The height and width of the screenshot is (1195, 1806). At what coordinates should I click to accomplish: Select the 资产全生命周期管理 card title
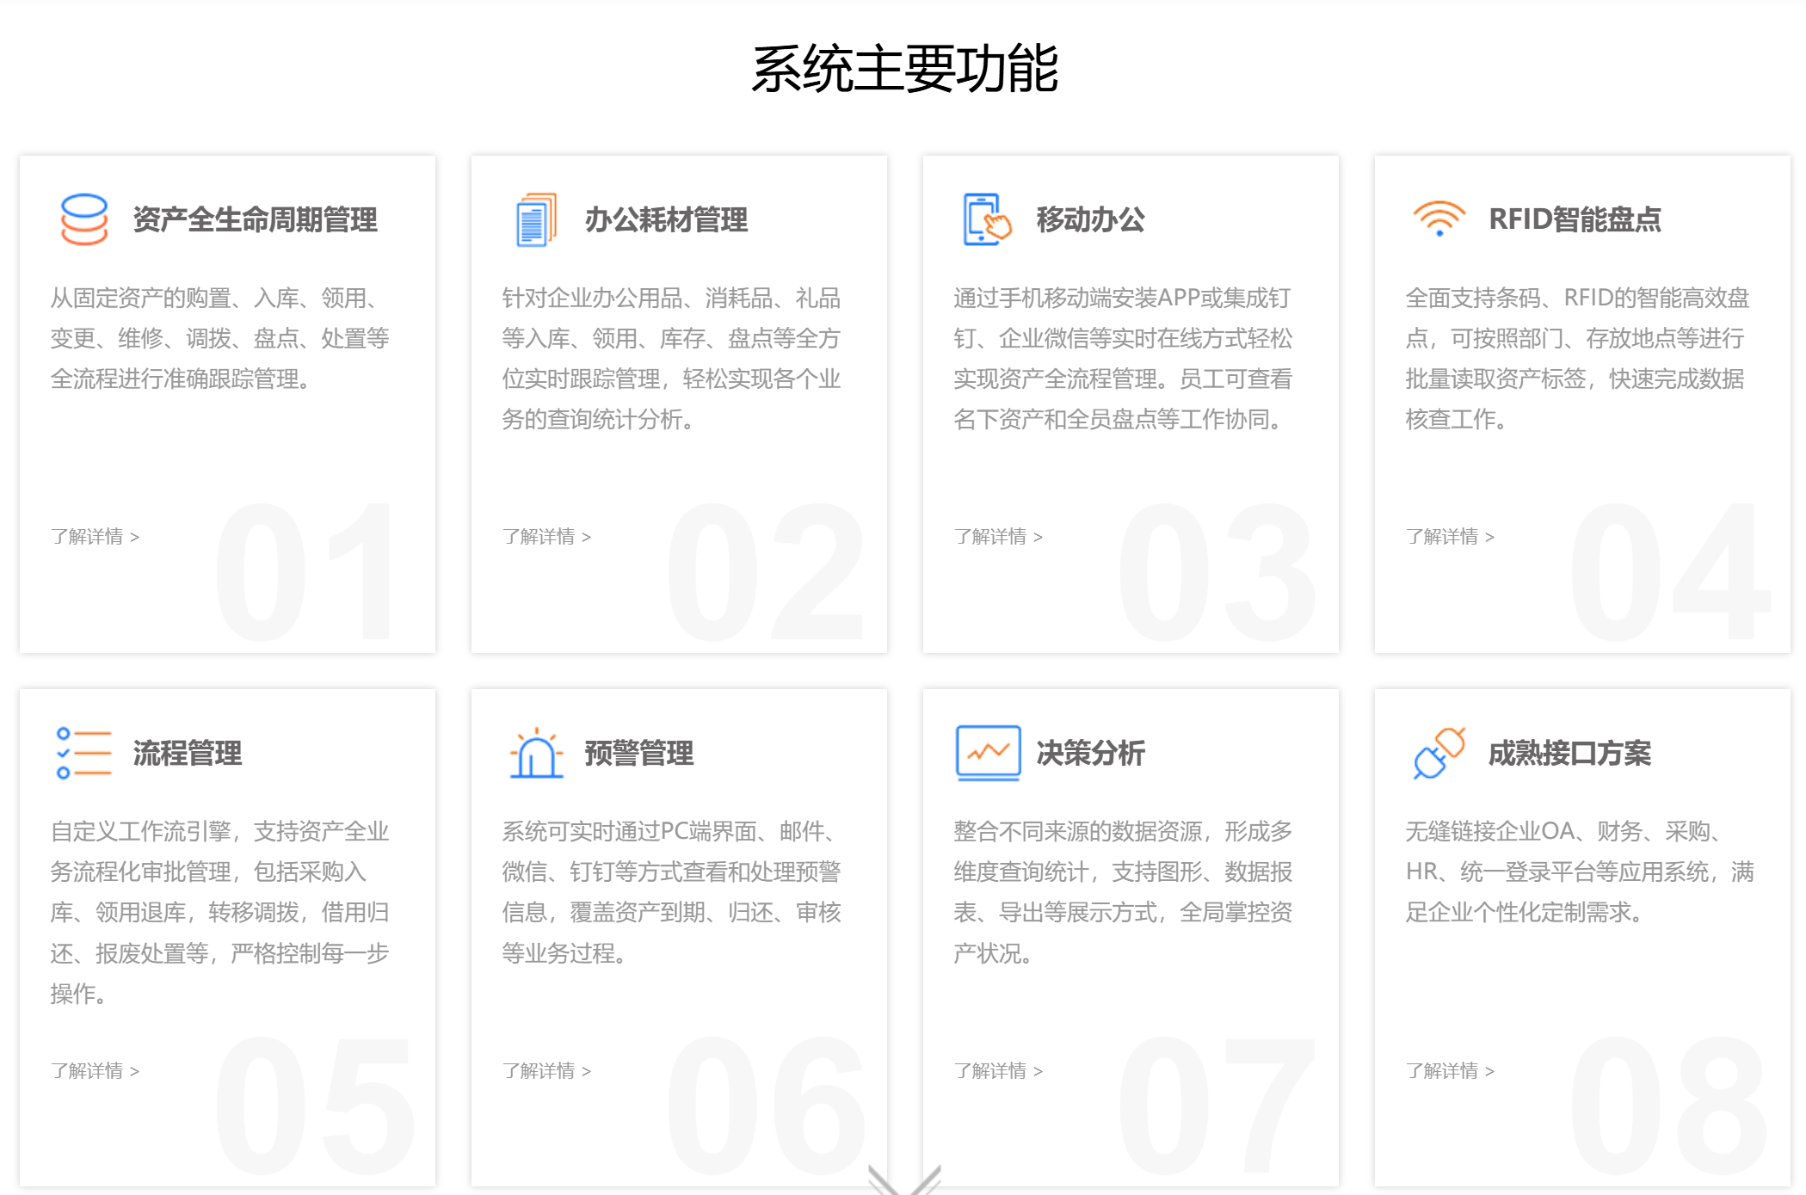pyautogui.click(x=255, y=220)
